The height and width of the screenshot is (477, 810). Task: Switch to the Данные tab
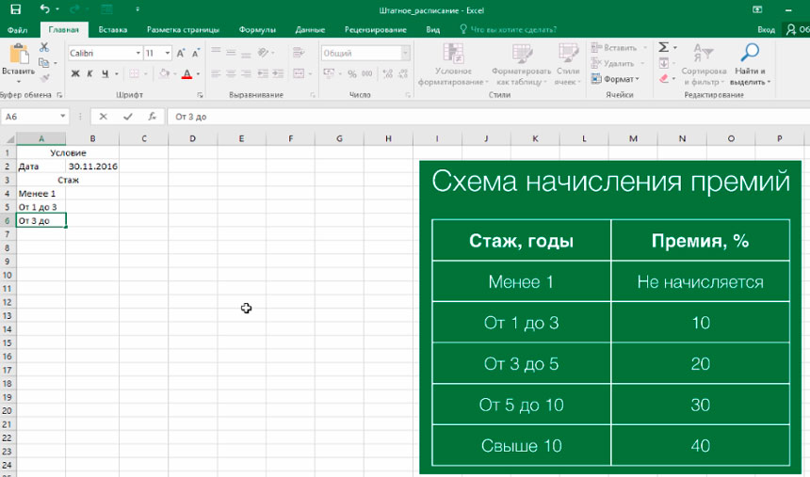coord(310,29)
